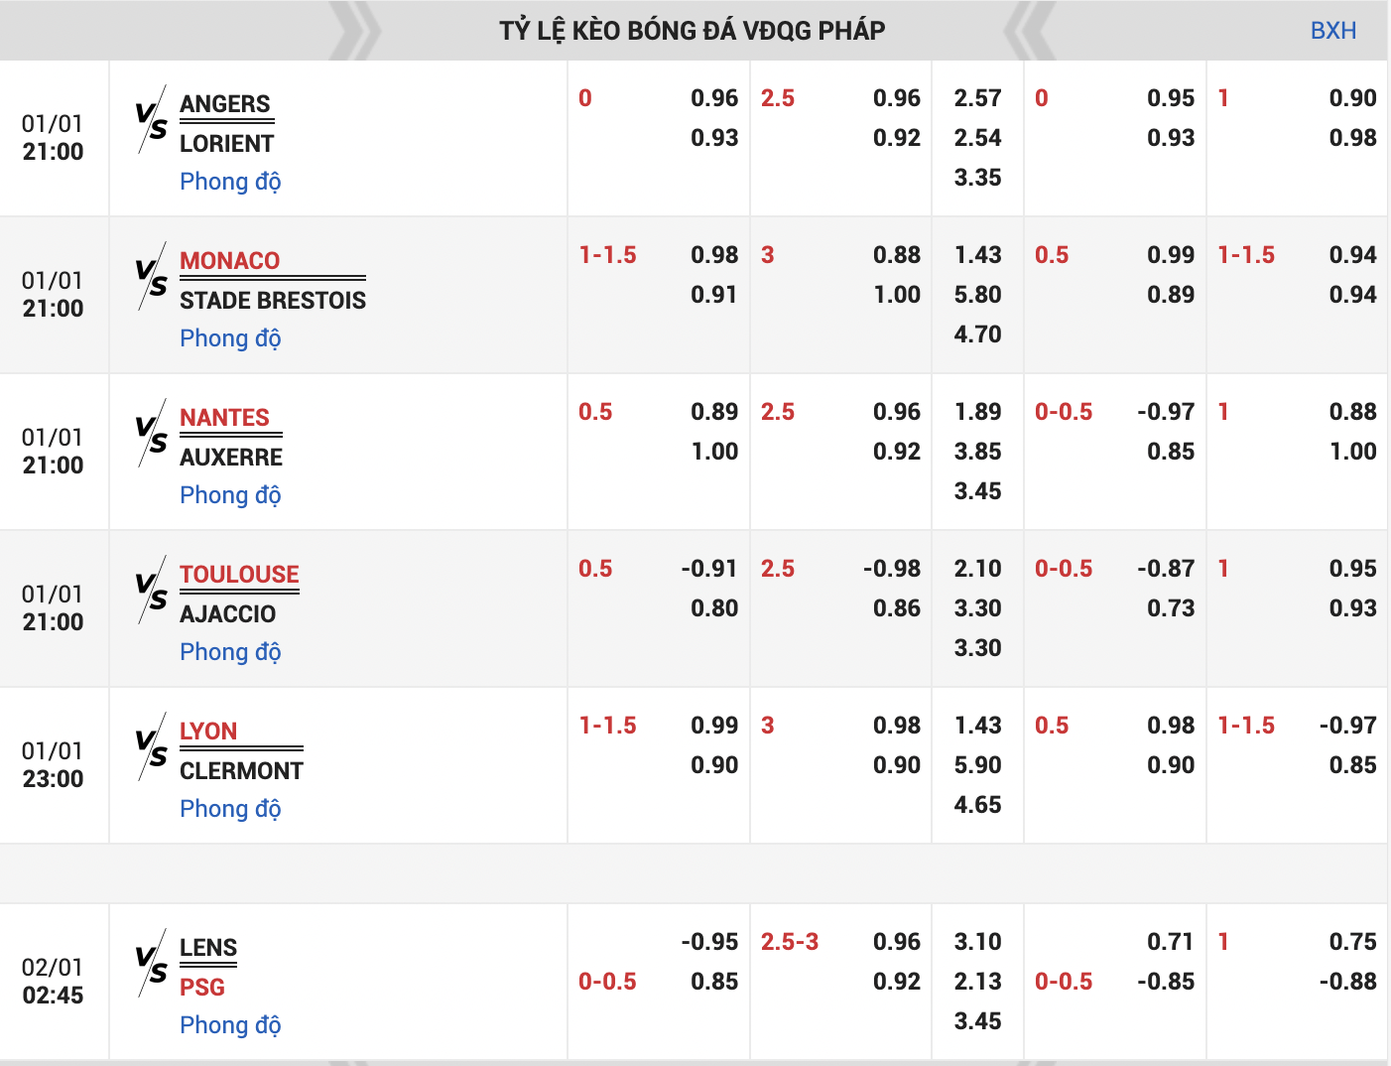Open the BXH standings link

pos(1332,31)
